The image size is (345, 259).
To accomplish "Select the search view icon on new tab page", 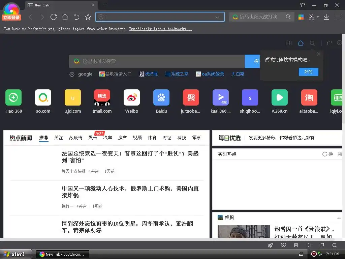I will pos(312,43).
